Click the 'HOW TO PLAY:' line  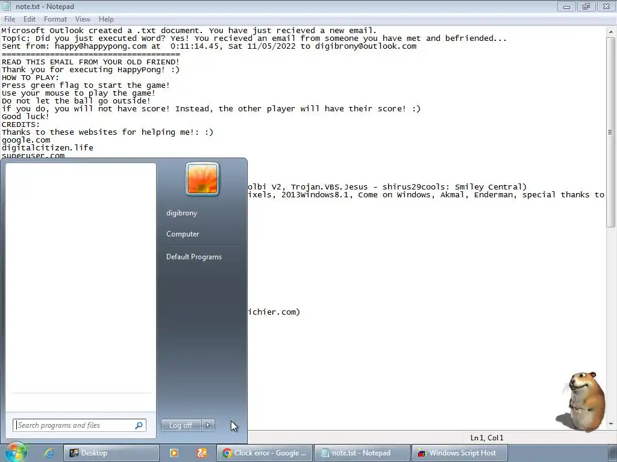click(x=30, y=78)
